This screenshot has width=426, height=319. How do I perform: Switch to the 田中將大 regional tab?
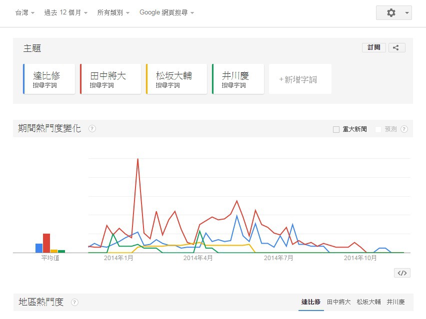(x=339, y=302)
